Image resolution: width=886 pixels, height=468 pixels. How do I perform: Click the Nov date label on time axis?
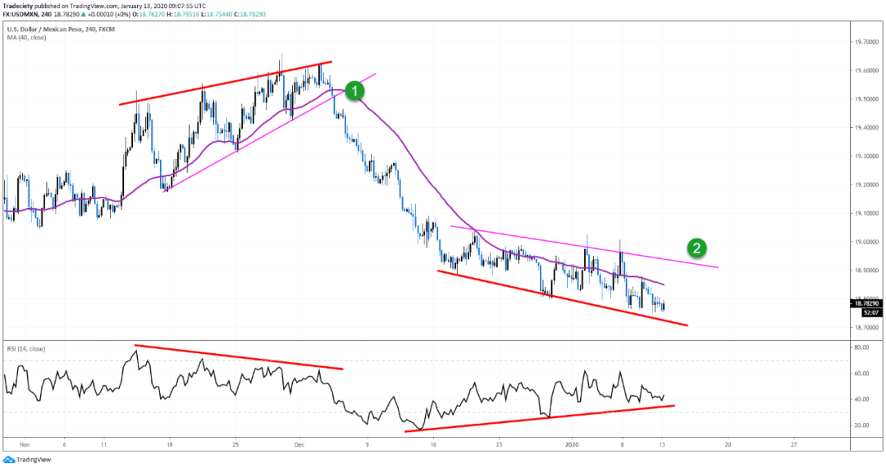tap(24, 445)
